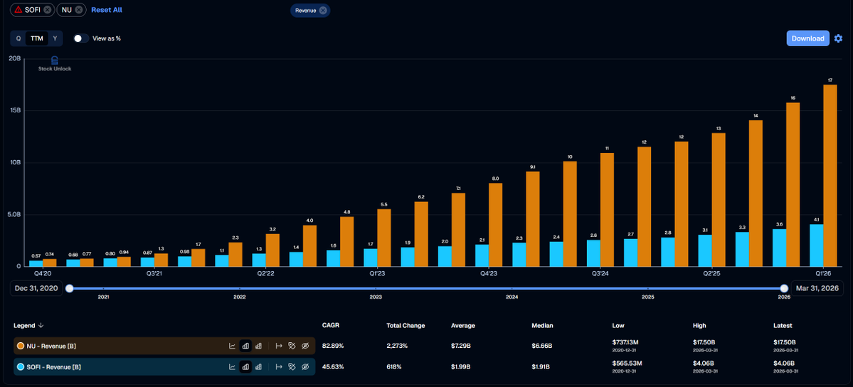Image resolution: width=853 pixels, height=387 pixels.
Task: Hide the SOFI Revenue series
Action: pyautogui.click(x=305, y=367)
